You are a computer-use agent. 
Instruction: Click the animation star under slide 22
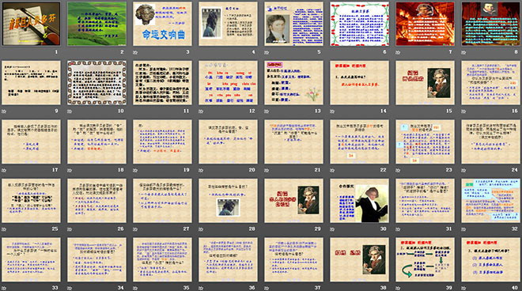332,170
